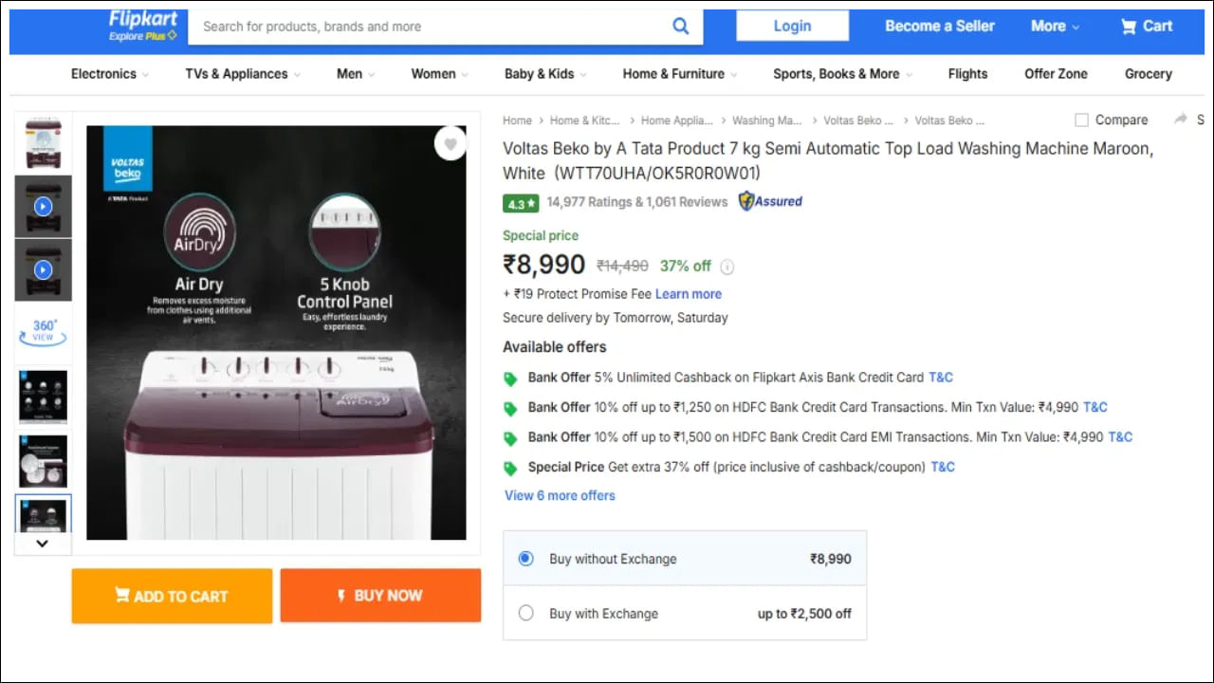Go to the Grocery menu item
The width and height of the screenshot is (1214, 683).
1148,74
